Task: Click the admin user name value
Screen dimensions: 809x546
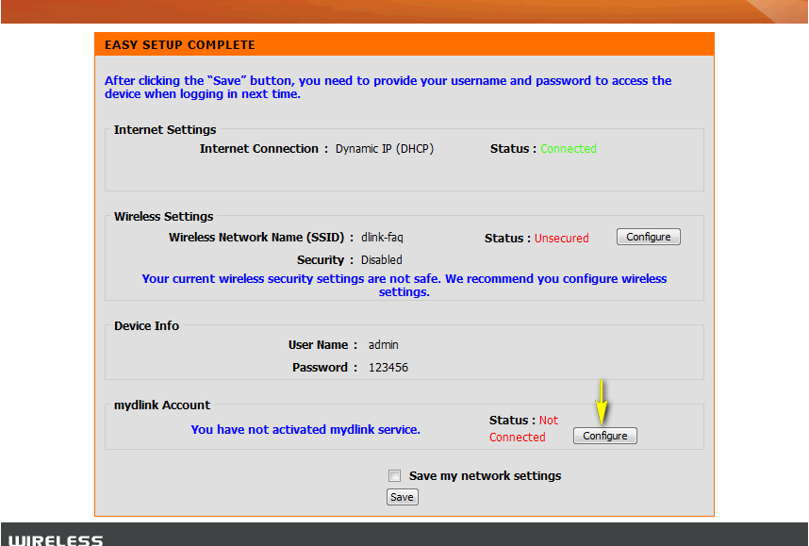Action: tap(383, 345)
